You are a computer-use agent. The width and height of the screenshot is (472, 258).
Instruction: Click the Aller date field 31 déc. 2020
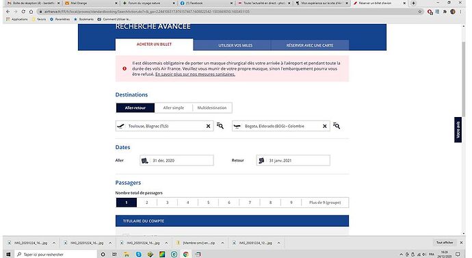point(176,160)
